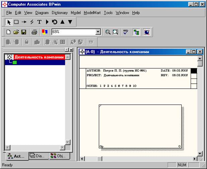207x169 pixels.
Task: Select Деятельность компании root tree node
Action: coord(39,57)
